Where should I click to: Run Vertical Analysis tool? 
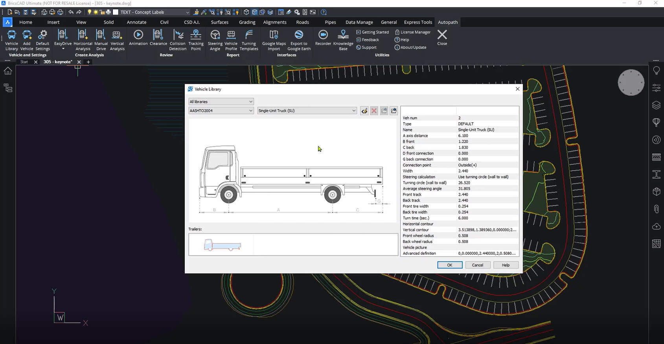pos(117,40)
